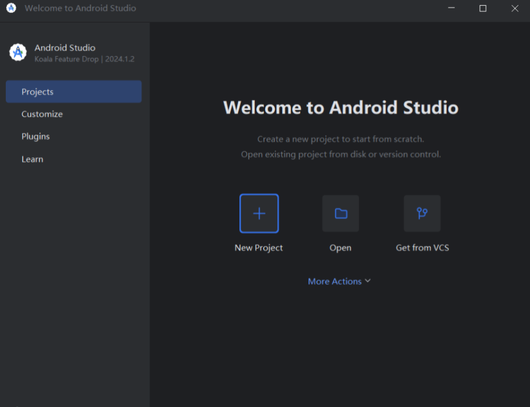Expand the More Actions chevron

pos(367,281)
